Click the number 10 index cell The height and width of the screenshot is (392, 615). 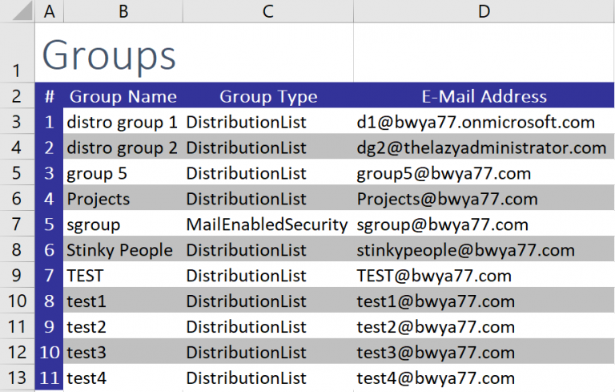tap(49, 353)
